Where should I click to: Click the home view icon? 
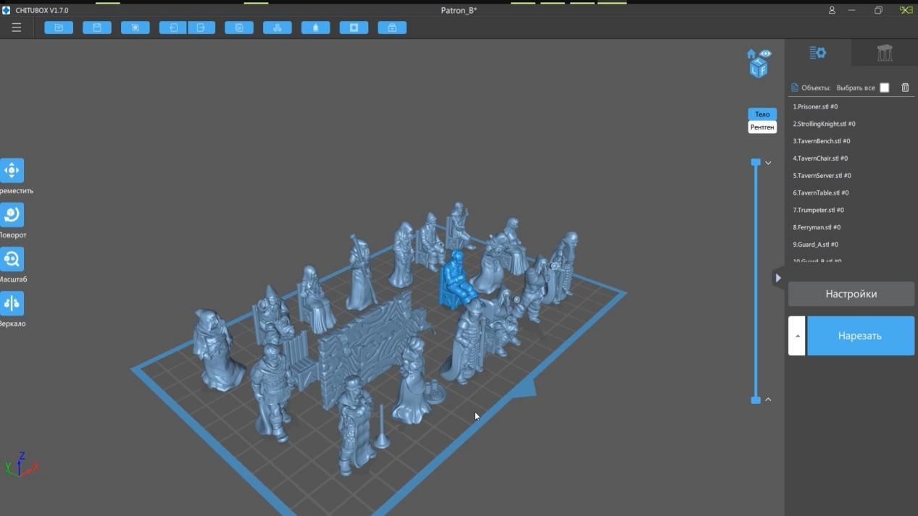751,54
